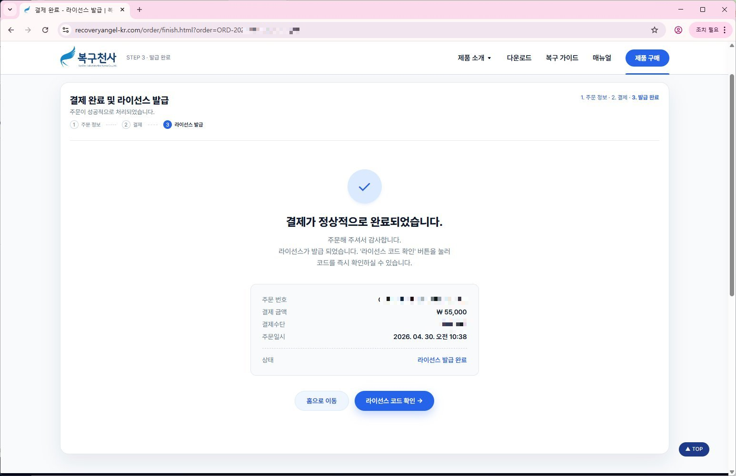Screen dimensions: 736x476
Task: Open site information icon in address bar
Action: click(66, 30)
